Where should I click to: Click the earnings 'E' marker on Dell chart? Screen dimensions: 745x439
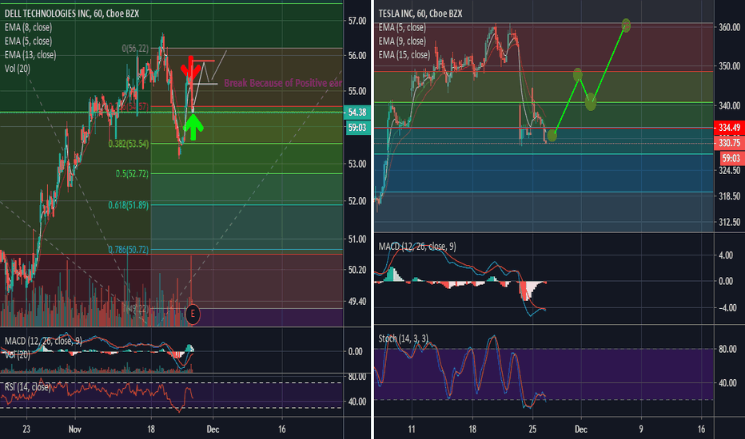193,314
